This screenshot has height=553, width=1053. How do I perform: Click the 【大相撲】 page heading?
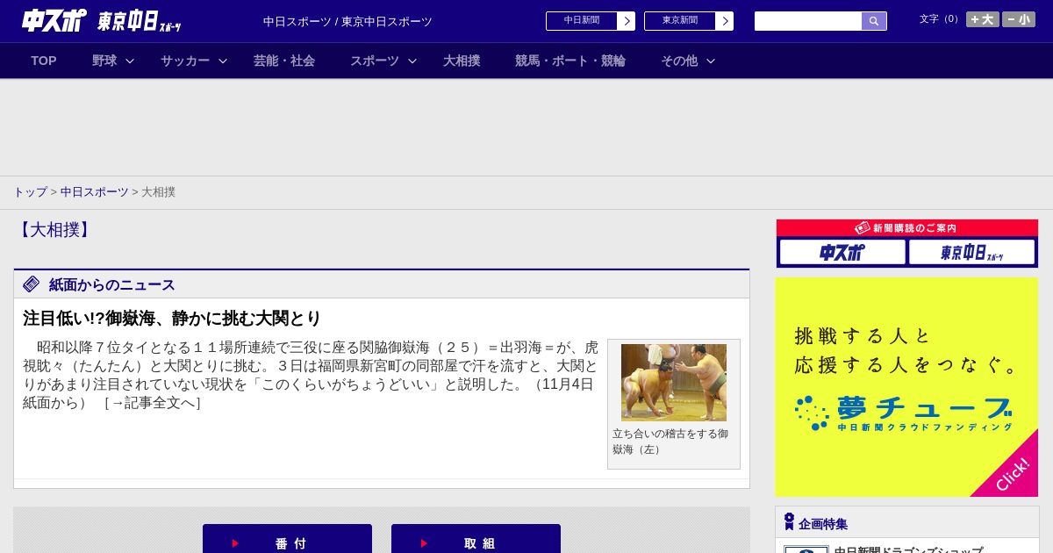click(54, 230)
